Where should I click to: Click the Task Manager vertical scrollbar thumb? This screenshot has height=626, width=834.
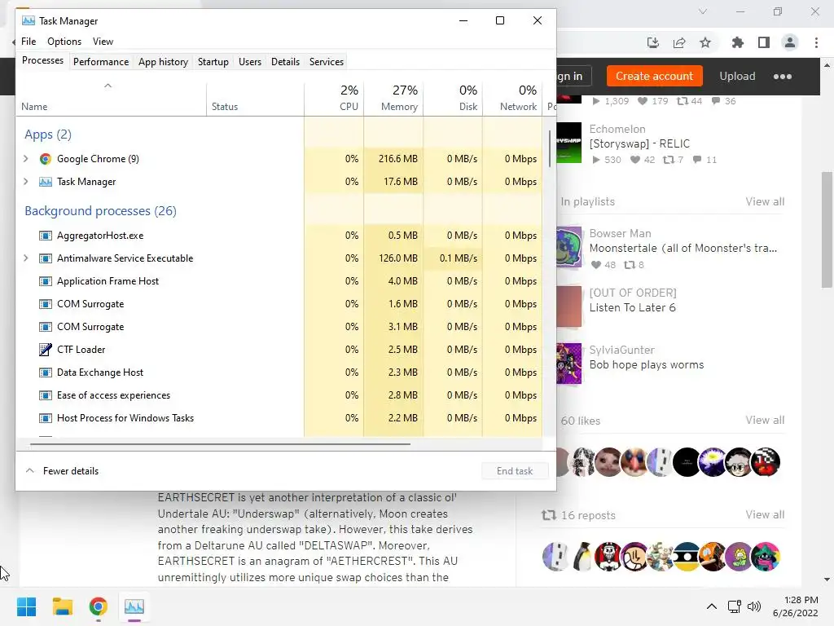550,149
